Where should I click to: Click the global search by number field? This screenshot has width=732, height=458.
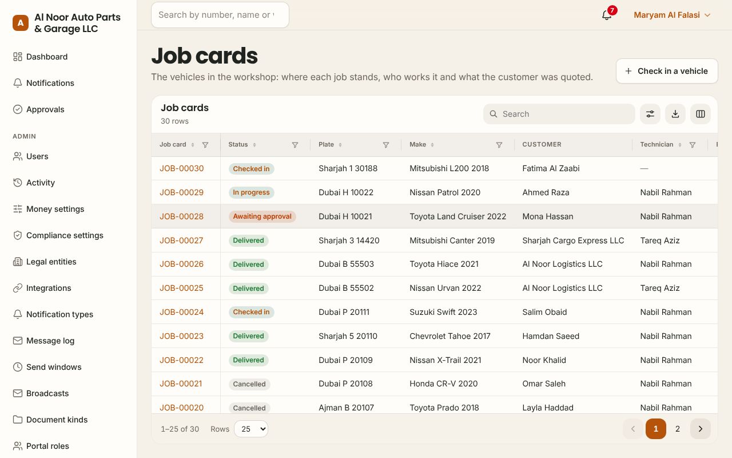pos(220,15)
